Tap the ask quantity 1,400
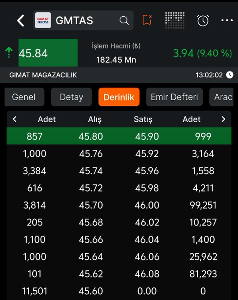The image size is (238, 300). 203,240
